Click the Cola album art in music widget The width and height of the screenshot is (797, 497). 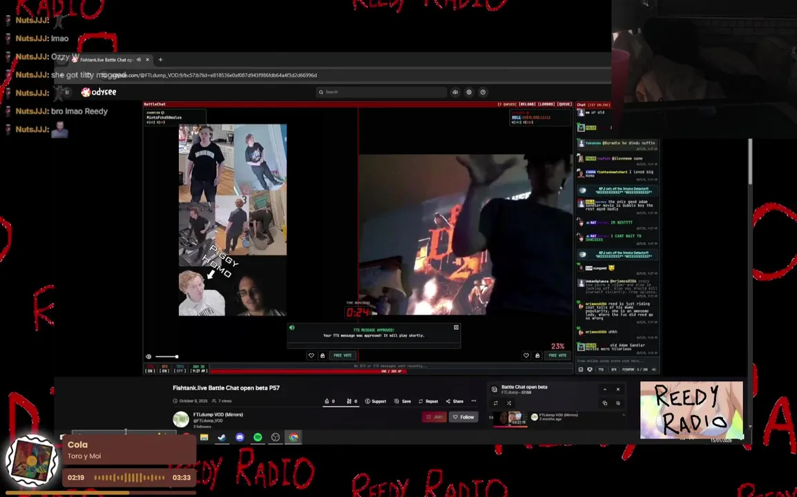pyautogui.click(x=32, y=460)
